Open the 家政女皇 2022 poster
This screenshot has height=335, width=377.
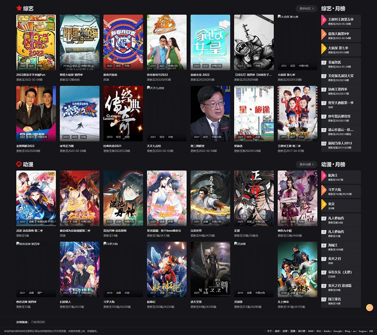[x=210, y=42]
